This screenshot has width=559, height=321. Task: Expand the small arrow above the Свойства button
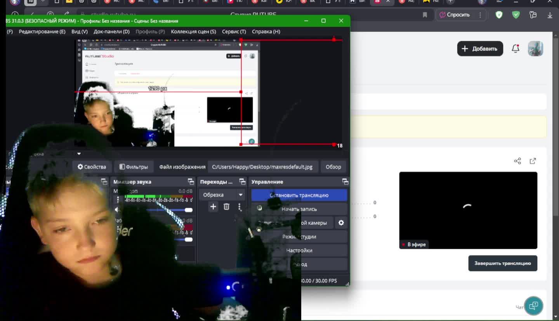pyautogui.click(x=79, y=154)
